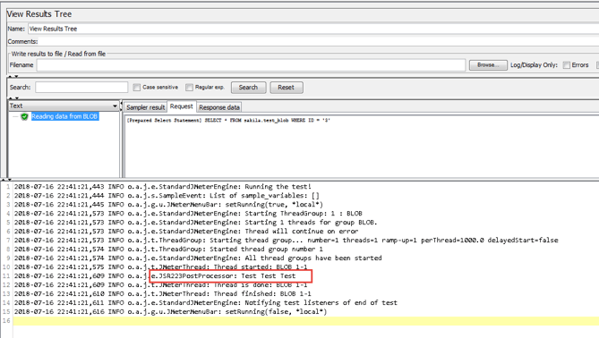The width and height of the screenshot is (599, 338).
Task: Click the log line 'setRunning(true, *local*)'
Action: 168,205
